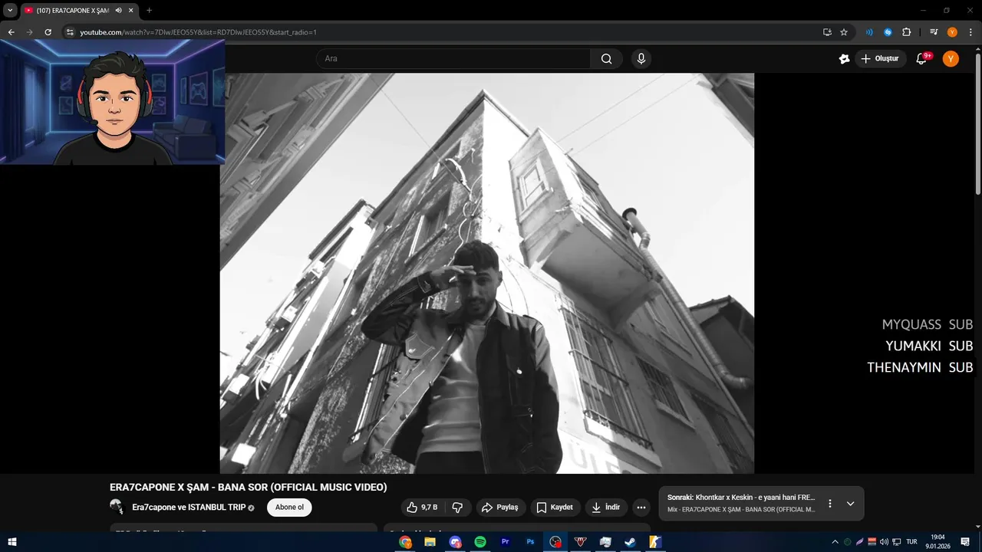The height and width of the screenshot is (552, 982).
Task: Open Era7capone ve ISTANBUL TRIP channel link
Action: (189, 508)
